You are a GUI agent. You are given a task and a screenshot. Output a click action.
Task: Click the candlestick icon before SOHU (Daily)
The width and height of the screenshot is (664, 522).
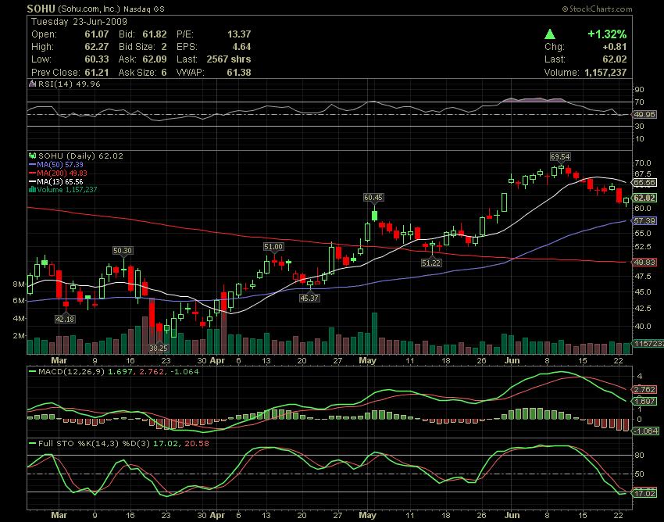pos(33,156)
